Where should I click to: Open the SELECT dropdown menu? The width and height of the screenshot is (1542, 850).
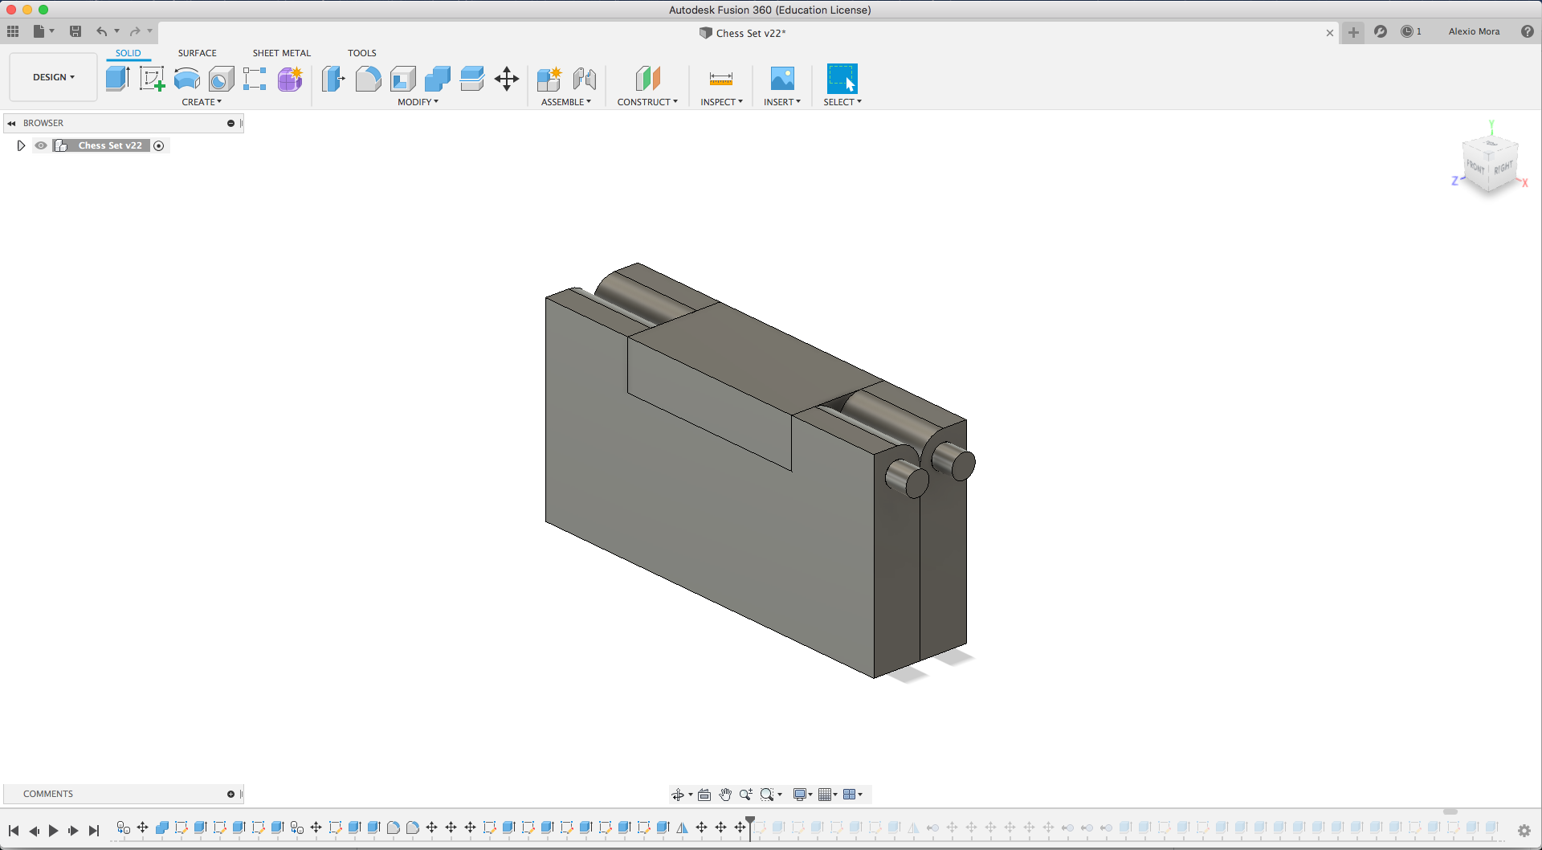coord(842,102)
